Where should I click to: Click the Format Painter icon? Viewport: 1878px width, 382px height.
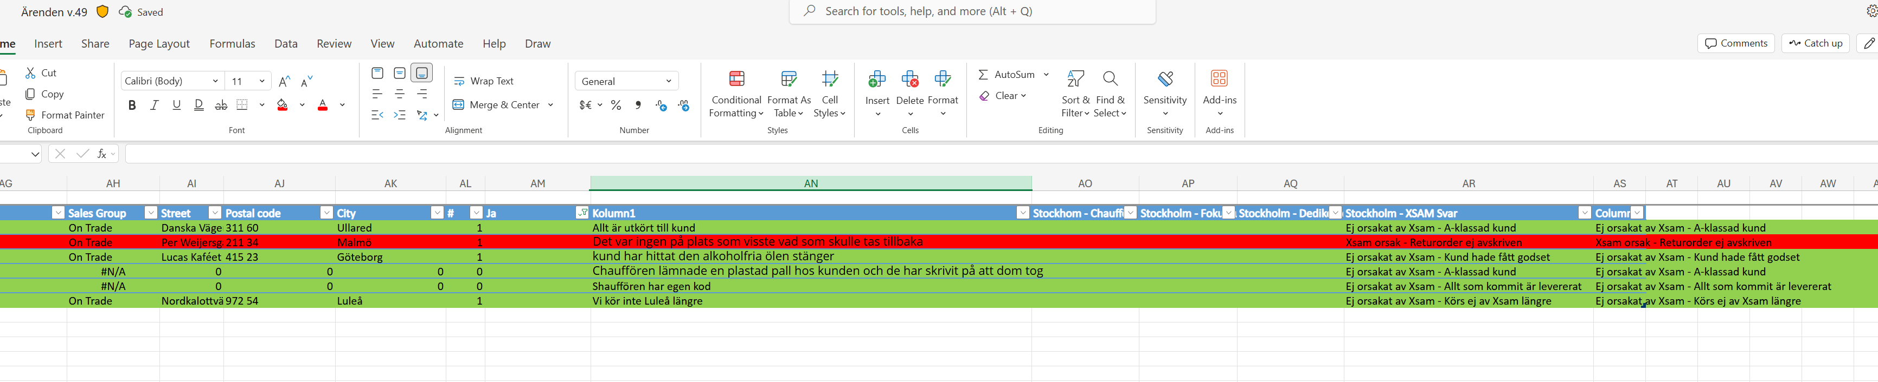(30, 115)
